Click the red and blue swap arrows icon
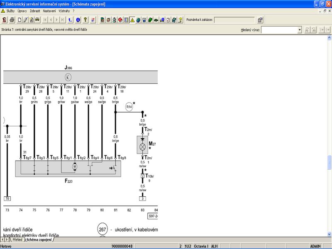The width and height of the screenshot is (332, 249). pos(93,20)
